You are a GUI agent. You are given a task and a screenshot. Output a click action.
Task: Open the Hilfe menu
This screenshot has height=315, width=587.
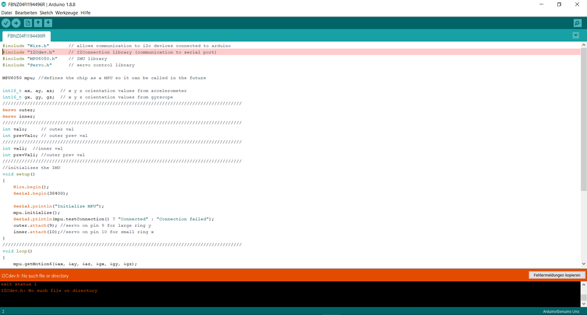85,13
